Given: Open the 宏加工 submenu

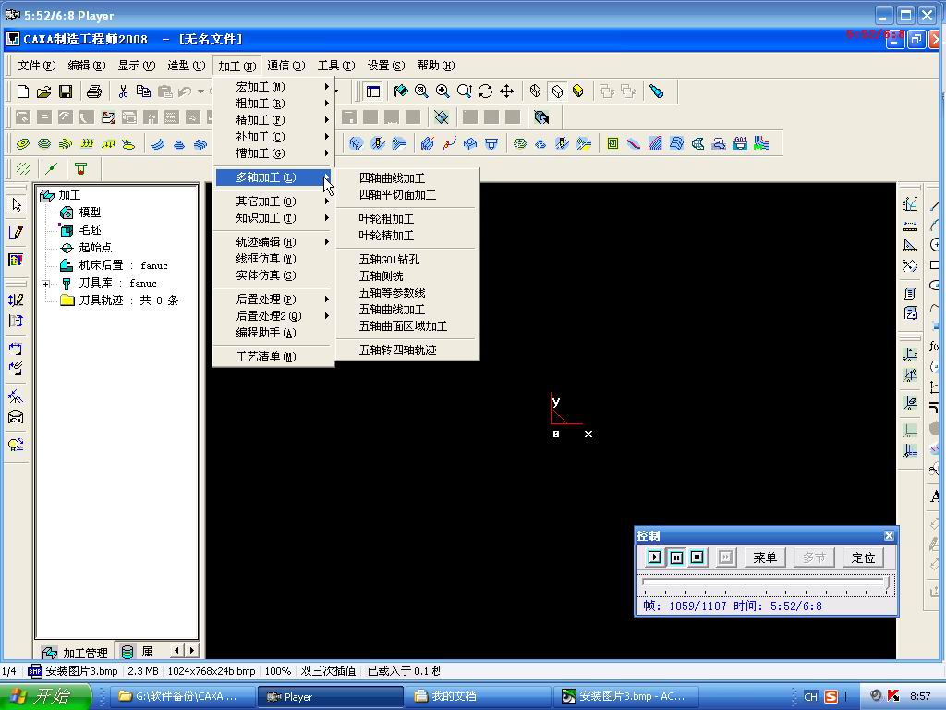Looking at the screenshot, I should coord(273,87).
